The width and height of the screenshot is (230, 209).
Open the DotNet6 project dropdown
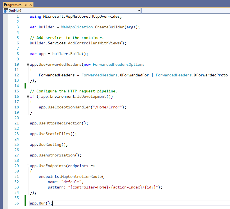(139, 11)
